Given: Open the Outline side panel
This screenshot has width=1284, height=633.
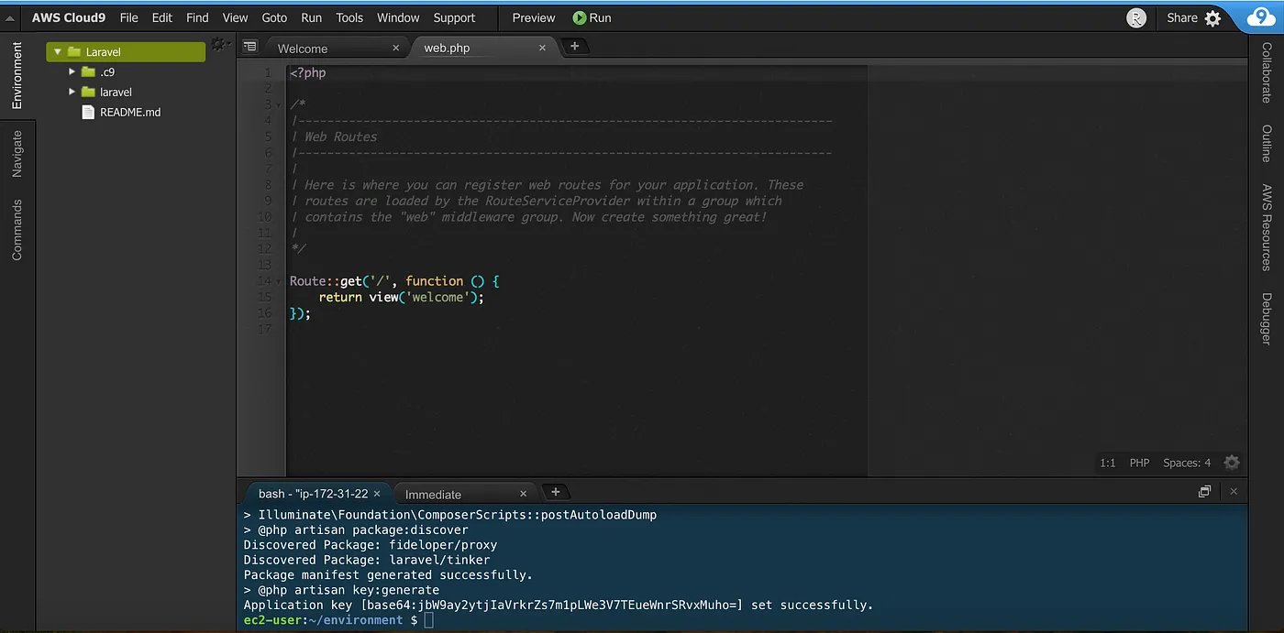Looking at the screenshot, I should pos(1267,144).
